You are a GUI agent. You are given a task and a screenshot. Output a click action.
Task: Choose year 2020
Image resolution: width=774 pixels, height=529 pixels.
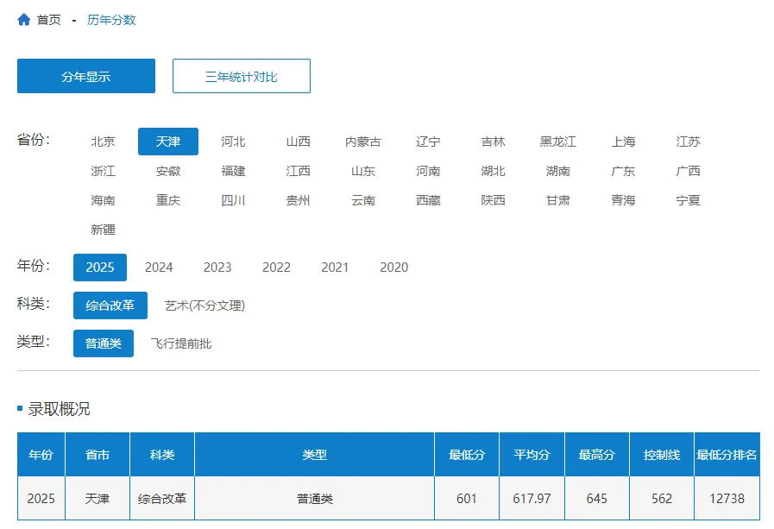(x=394, y=267)
